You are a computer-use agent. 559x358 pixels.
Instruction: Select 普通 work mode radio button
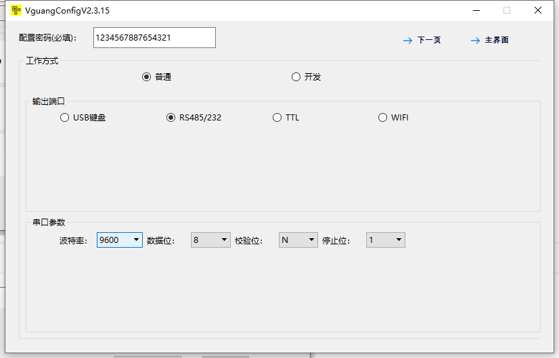tap(146, 77)
